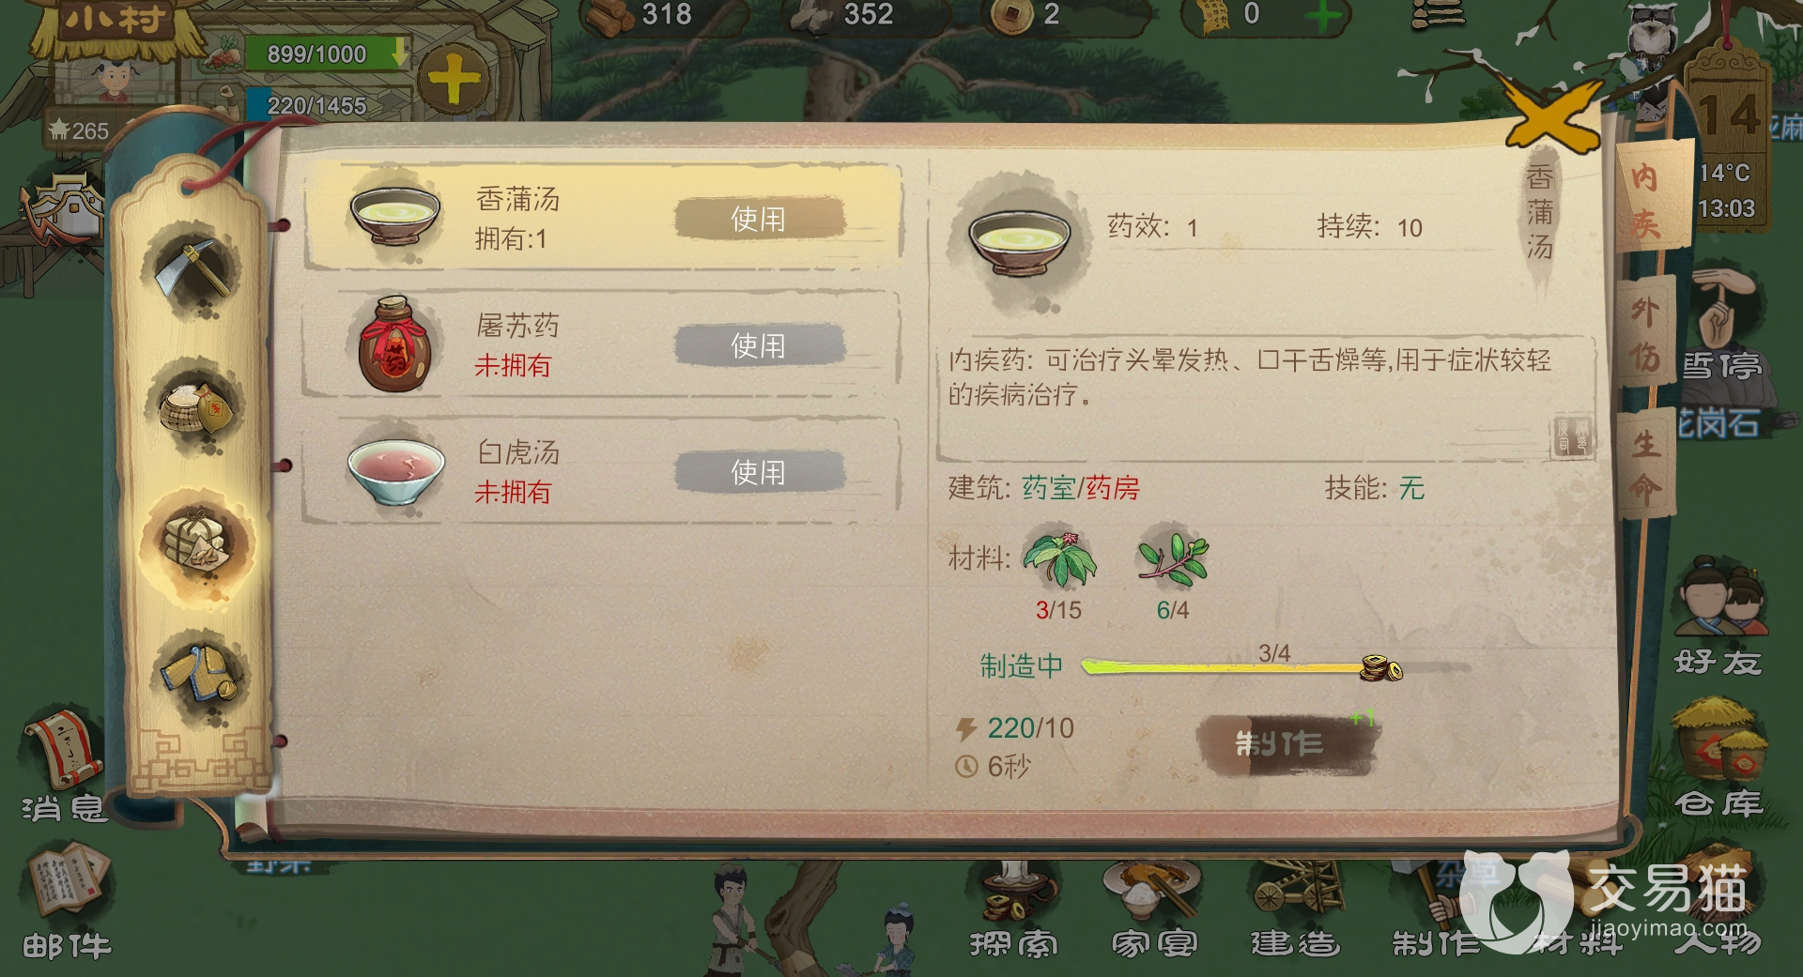Open the 邮件 mail icon
The width and height of the screenshot is (1803, 977).
tap(68, 902)
